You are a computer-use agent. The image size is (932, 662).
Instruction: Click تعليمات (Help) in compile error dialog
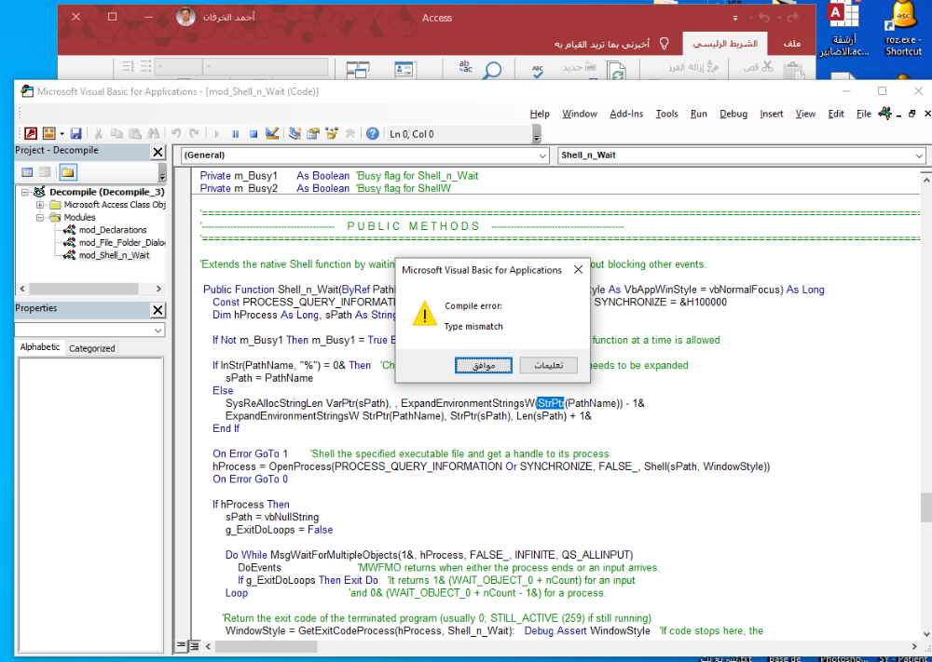549,365
